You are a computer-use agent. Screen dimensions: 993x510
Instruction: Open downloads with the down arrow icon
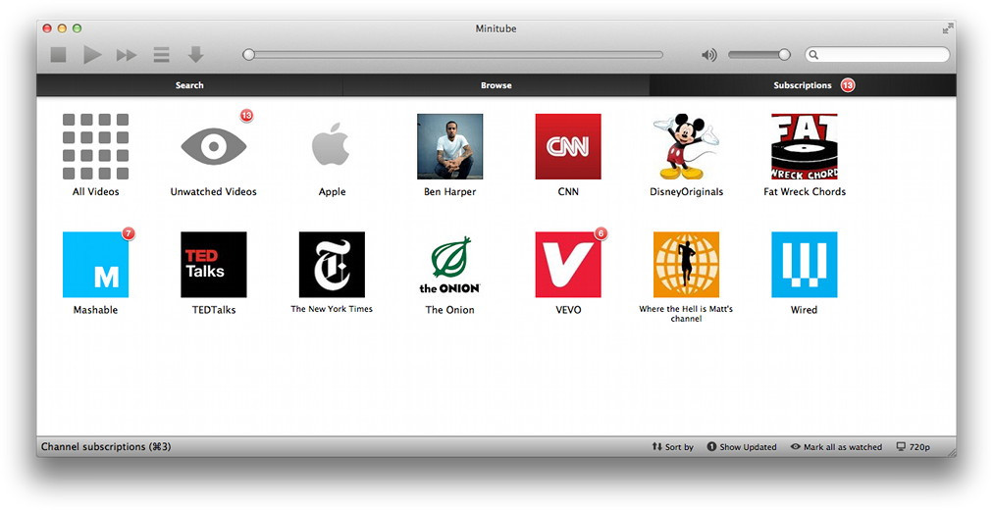[x=195, y=54]
